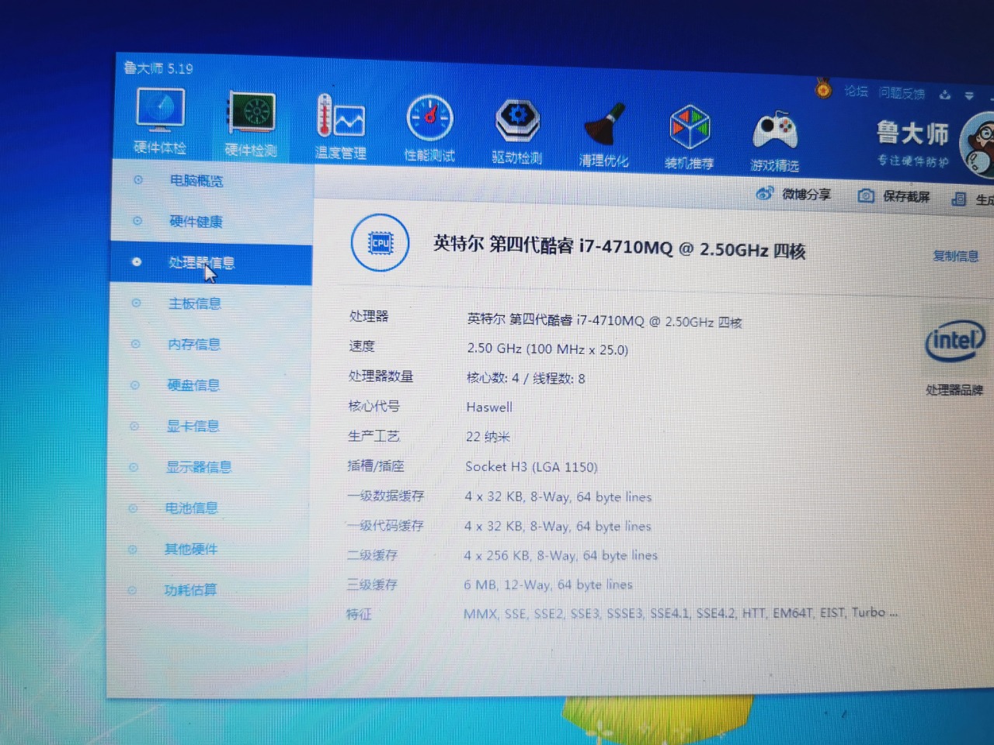Click features row starting with MMX, SSE
The width and height of the screenshot is (994, 745).
680,613
